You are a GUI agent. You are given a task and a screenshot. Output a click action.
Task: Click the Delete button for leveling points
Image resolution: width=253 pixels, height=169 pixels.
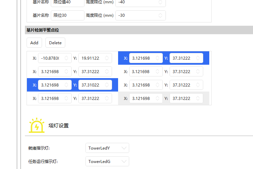point(56,43)
